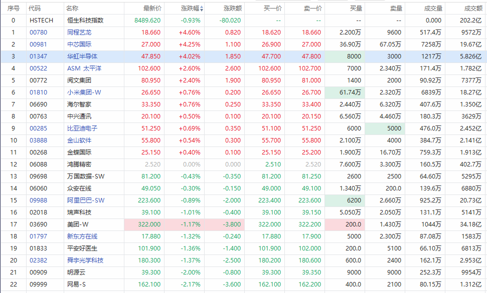This screenshot has height=293, width=487.
Task: Click 阿里巴巴-SW buy volume 6200
Action: click(354, 200)
